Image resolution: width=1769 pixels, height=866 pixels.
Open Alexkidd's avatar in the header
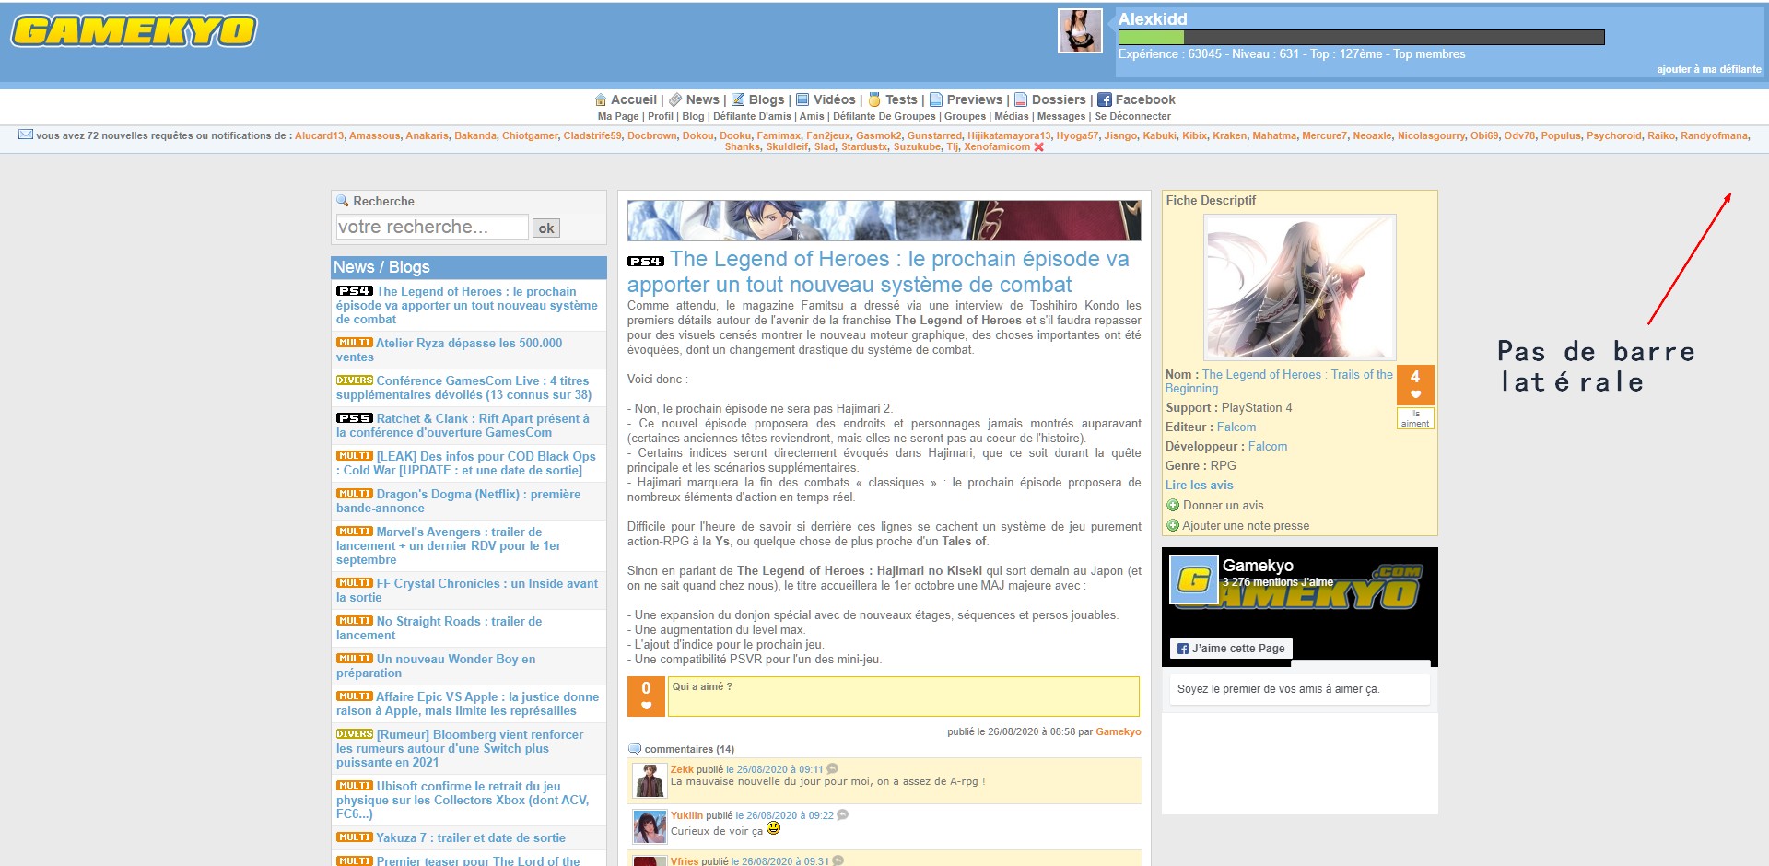pyautogui.click(x=1080, y=30)
